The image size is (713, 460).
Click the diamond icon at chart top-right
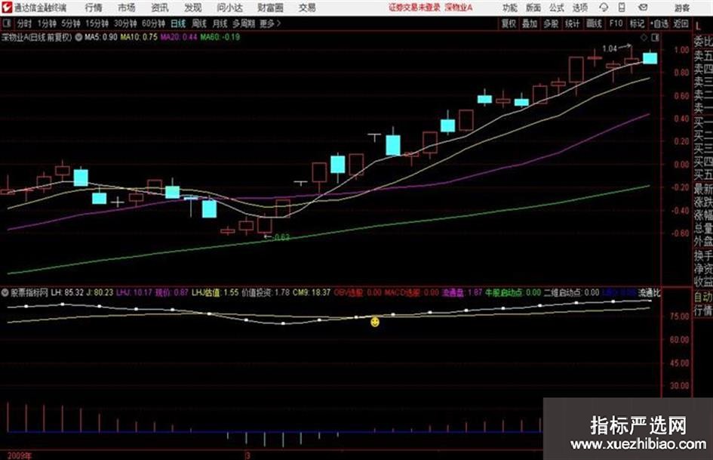pos(644,37)
